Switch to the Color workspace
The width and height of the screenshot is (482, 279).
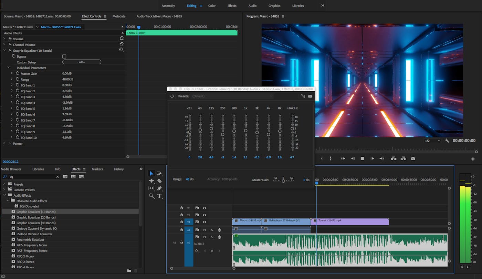point(212,6)
